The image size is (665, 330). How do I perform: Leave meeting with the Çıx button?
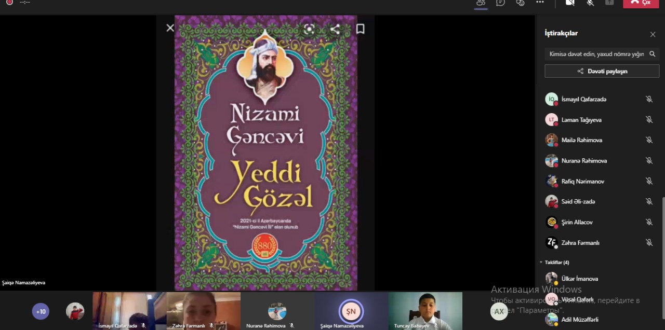click(x=640, y=3)
